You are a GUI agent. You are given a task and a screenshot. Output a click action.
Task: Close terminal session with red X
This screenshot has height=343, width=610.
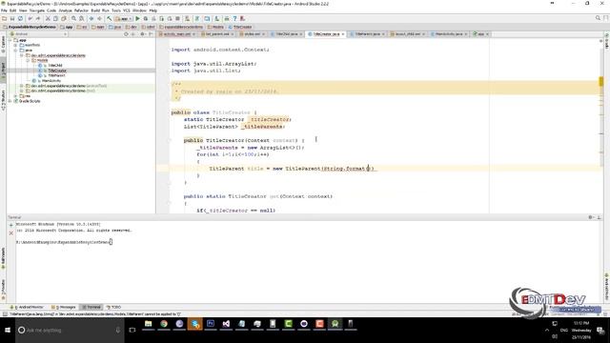click(10, 233)
